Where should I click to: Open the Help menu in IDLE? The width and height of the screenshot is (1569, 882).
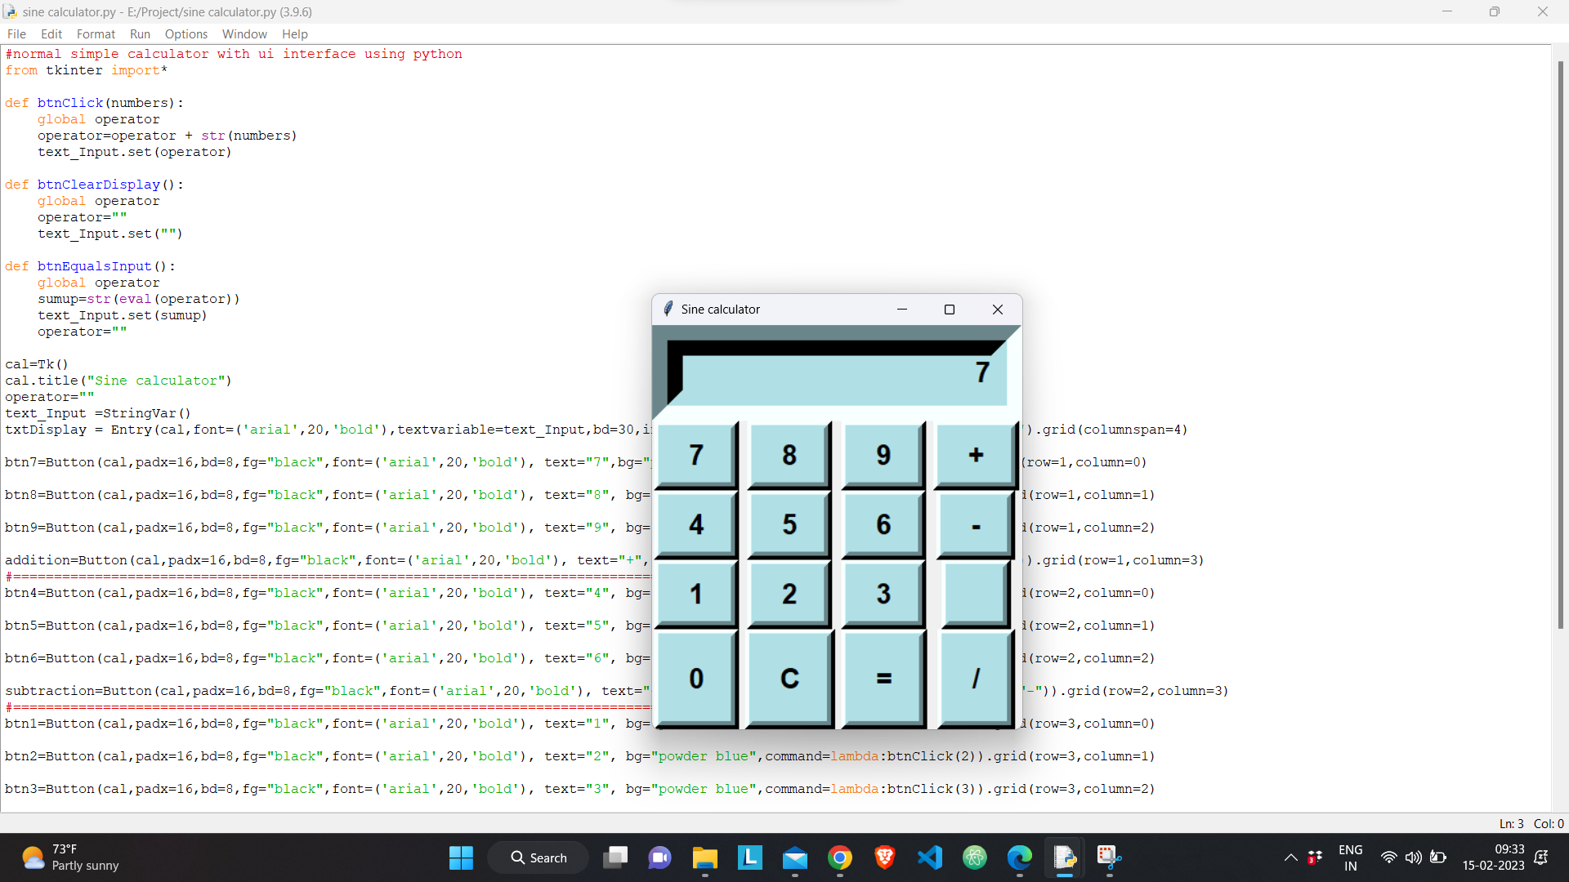(x=294, y=33)
